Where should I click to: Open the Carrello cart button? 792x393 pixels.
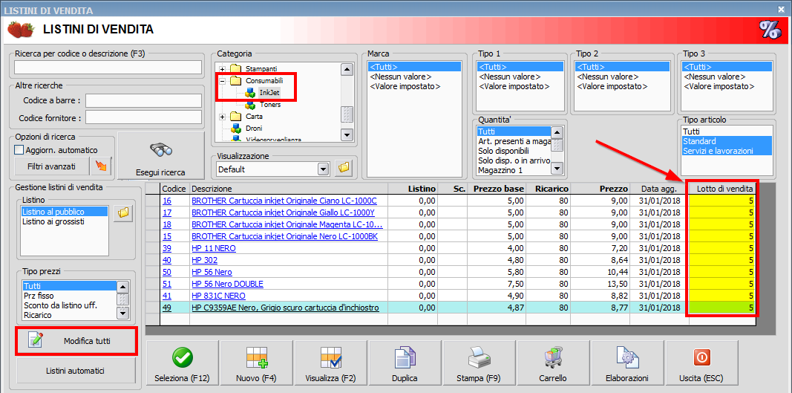(x=552, y=363)
